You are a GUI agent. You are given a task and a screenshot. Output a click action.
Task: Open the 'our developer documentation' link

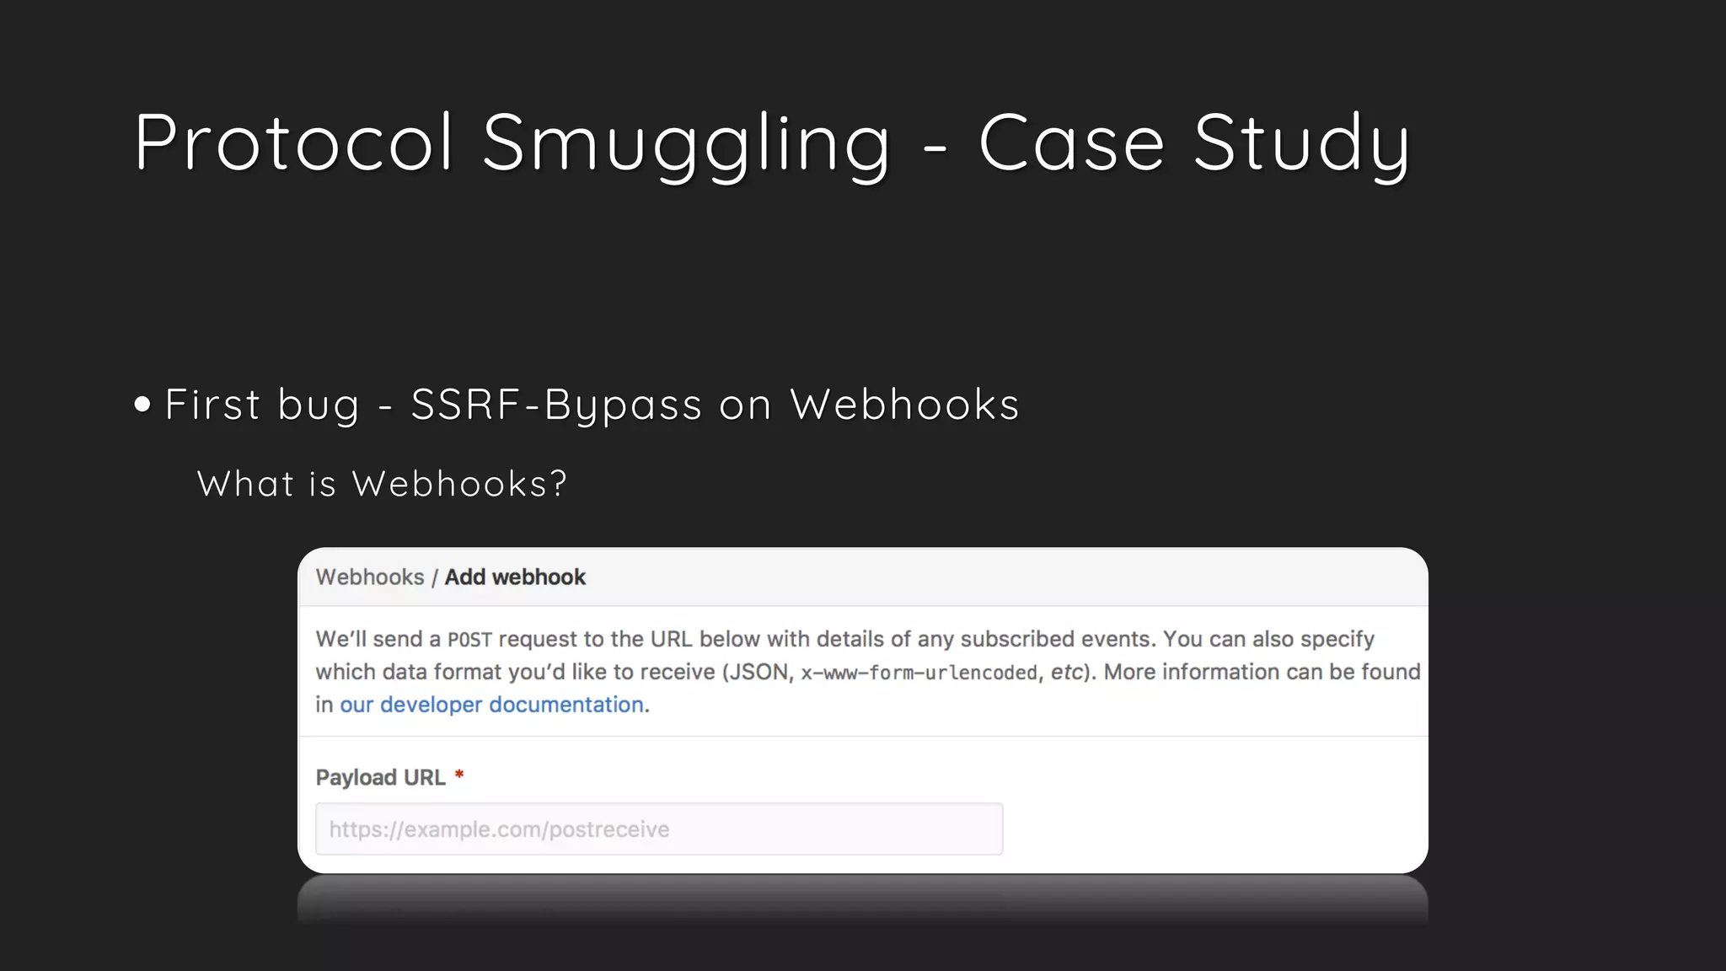point(491,705)
